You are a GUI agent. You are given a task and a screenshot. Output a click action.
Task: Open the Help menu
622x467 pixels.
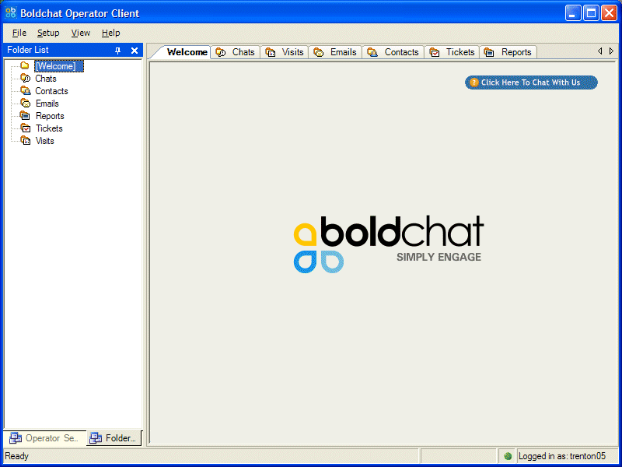pos(110,33)
